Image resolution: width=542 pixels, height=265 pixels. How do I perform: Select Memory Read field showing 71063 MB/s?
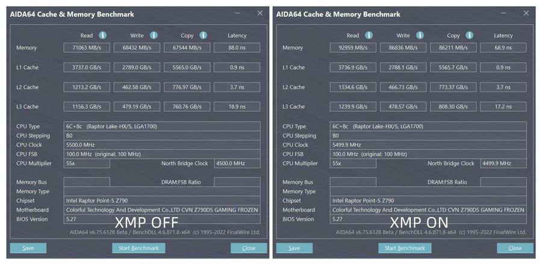click(x=87, y=47)
